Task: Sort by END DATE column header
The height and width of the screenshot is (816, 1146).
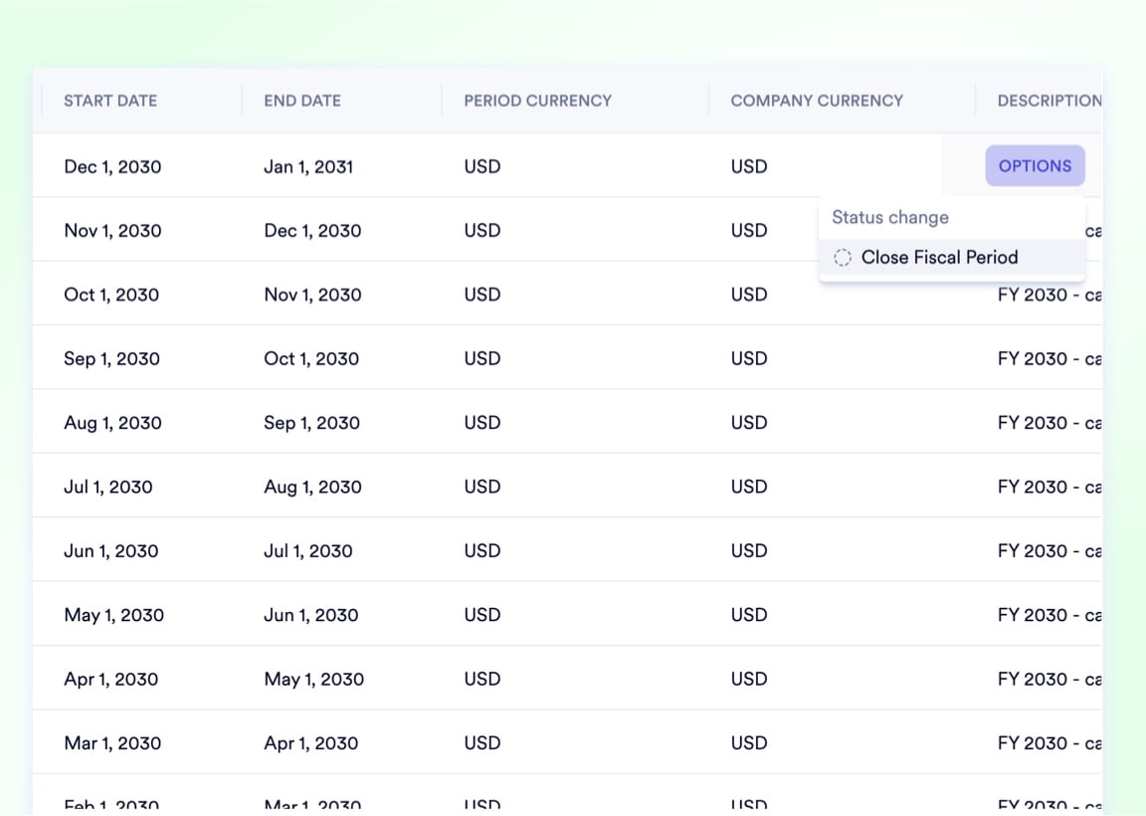Action: pyautogui.click(x=302, y=101)
